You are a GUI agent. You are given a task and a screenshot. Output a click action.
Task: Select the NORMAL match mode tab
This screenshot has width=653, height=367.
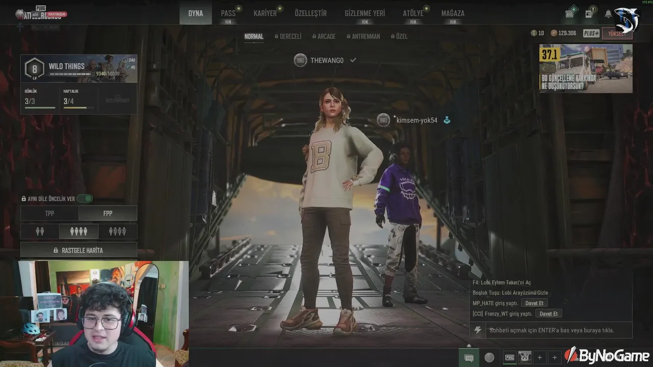tap(254, 37)
